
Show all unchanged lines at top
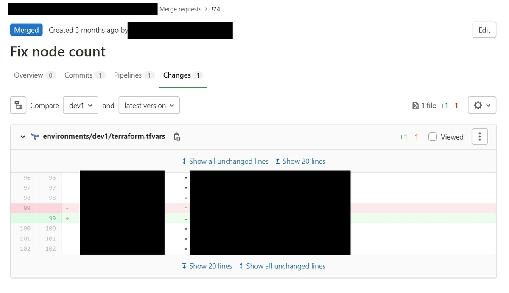(225, 161)
